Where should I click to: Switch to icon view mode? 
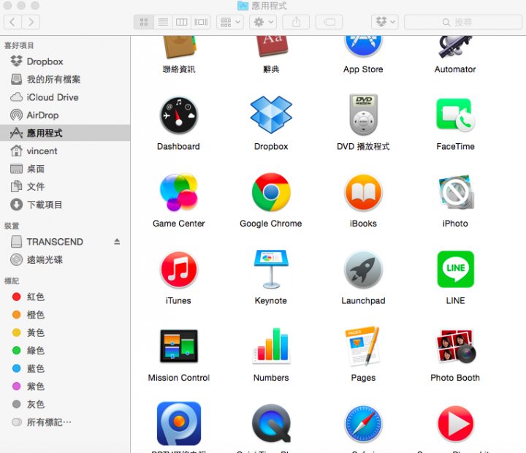[x=144, y=22]
